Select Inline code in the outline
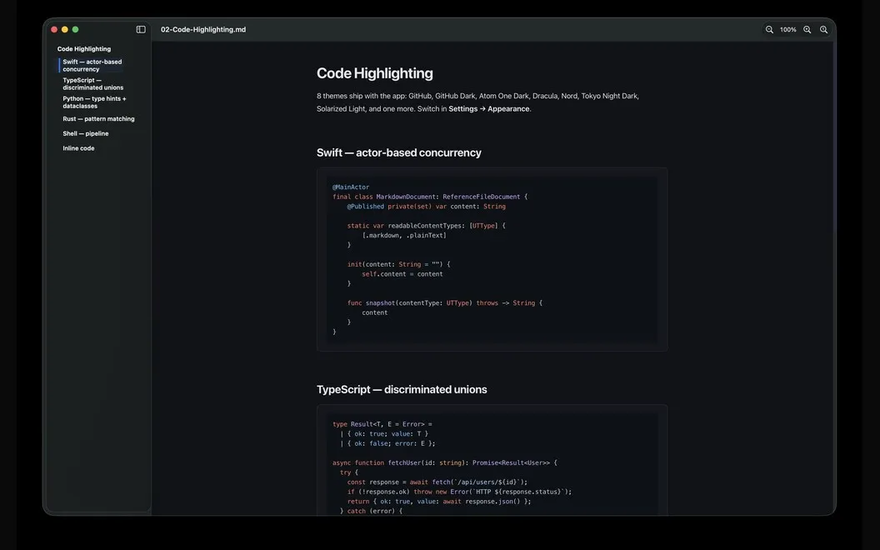The width and height of the screenshot is (880, 550). point(78,148)
